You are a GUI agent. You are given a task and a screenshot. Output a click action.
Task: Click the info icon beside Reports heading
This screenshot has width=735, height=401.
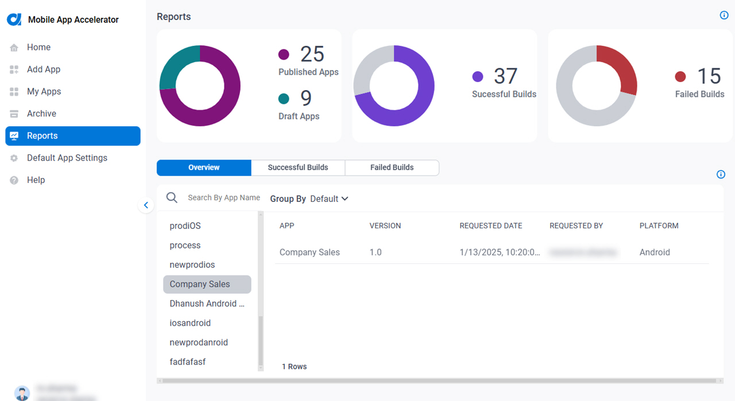tap(724, 15)
